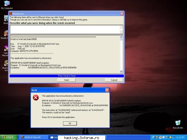Screen dimensions: 187x140
Task: Click the WowError title bar icon
Action: 11,13
